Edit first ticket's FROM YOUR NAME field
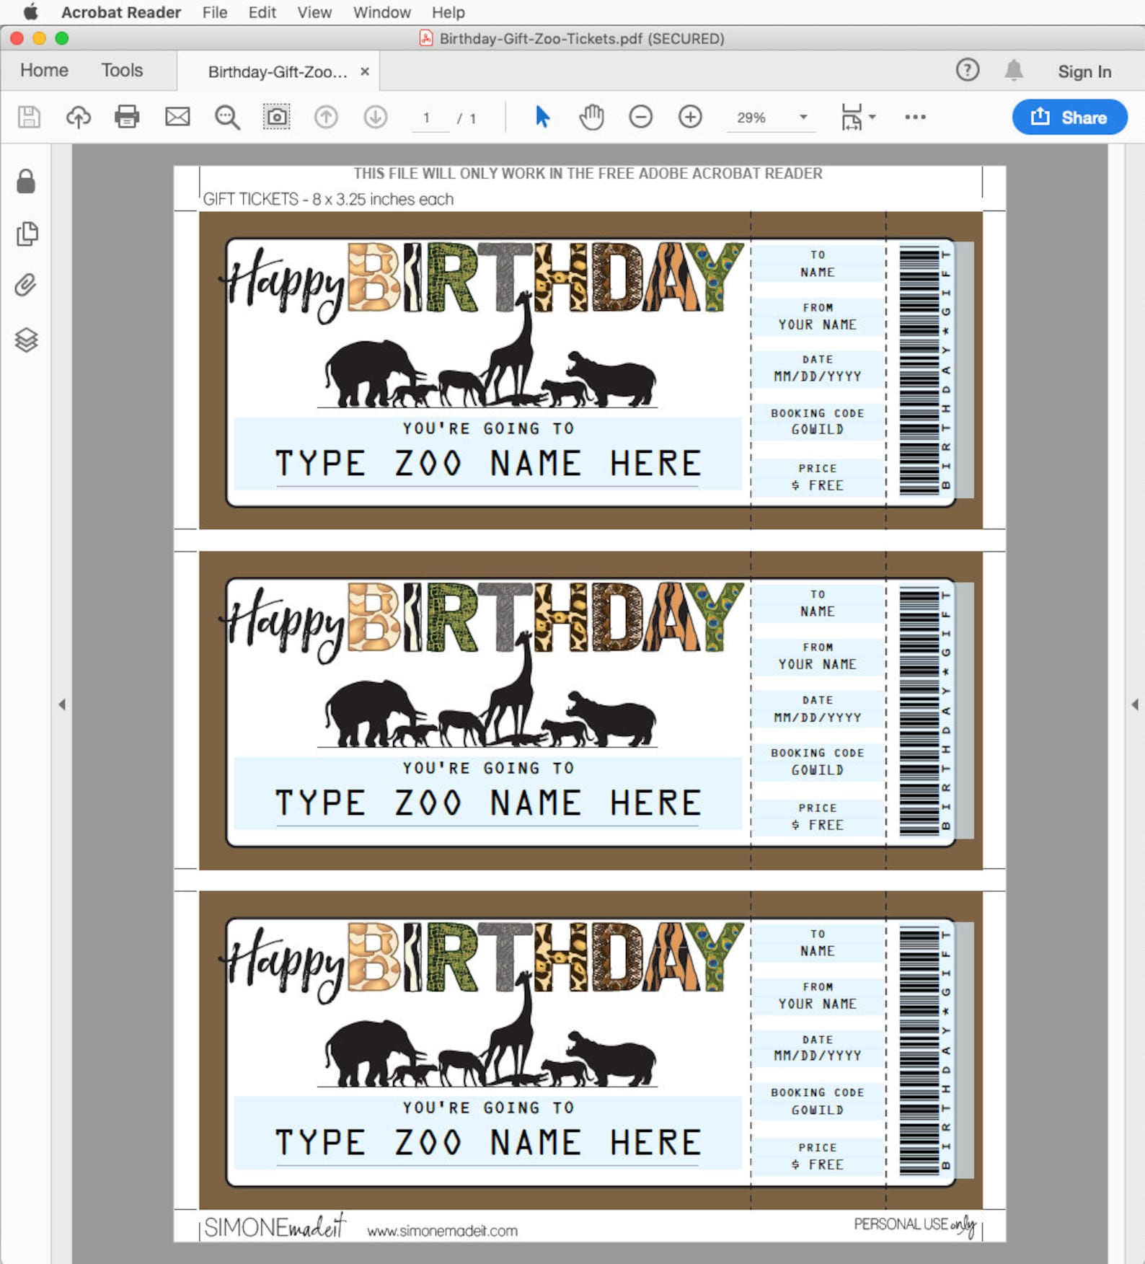The height and width of the screenshot is (1264, 1145). tap(818, 324)
